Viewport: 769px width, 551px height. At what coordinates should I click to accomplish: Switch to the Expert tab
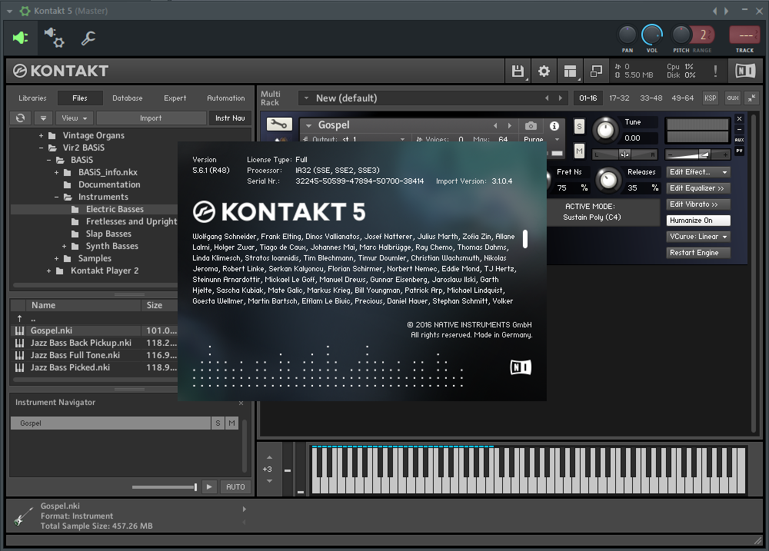(x=175, y=98)
